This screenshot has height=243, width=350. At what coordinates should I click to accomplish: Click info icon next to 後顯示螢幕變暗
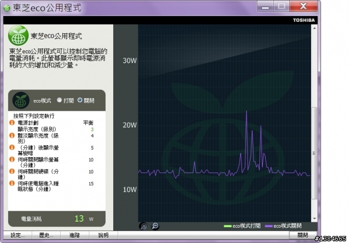pos(12,147)
